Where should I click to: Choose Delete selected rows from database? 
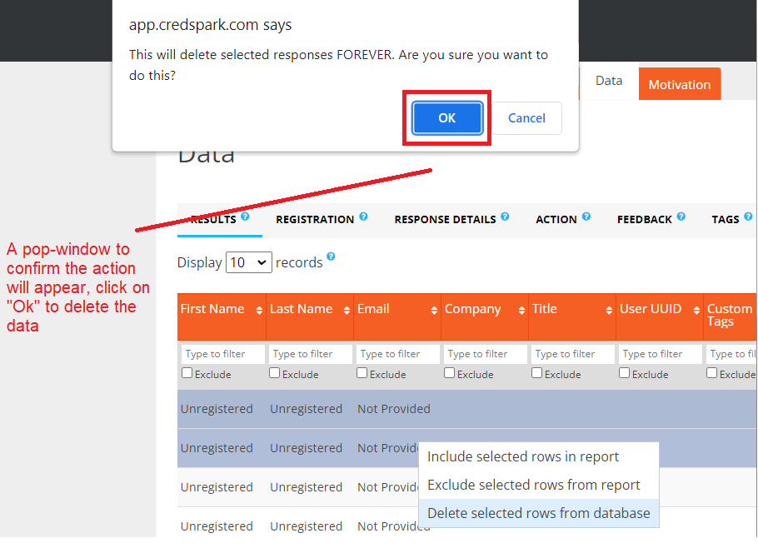coord(538,513)
